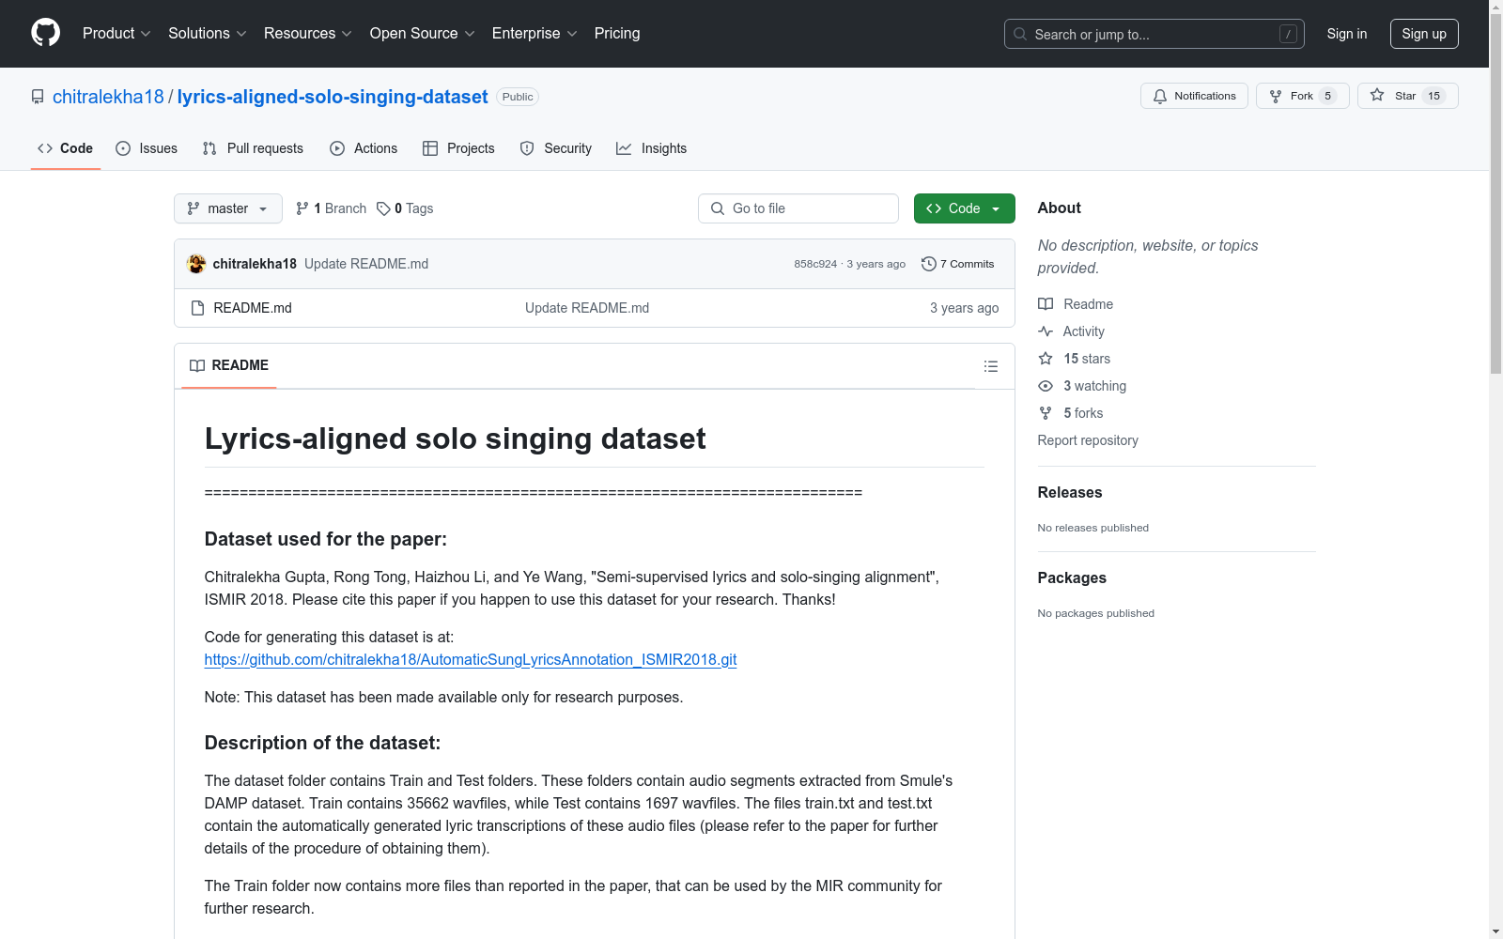Open latest commit message Update README.md
The width and height of the screenshot is (1503, 939).
[x=366, y=264]
